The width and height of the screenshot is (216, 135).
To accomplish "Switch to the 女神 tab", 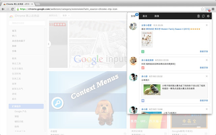I will 133,16.
